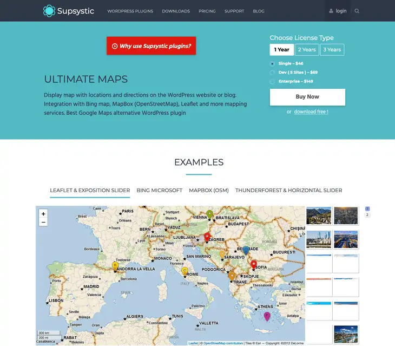Image resolution: width=395 pixels, height=346 pixels.
Task: Click the red marker at Sofia
Action: [x=254, y=265]
